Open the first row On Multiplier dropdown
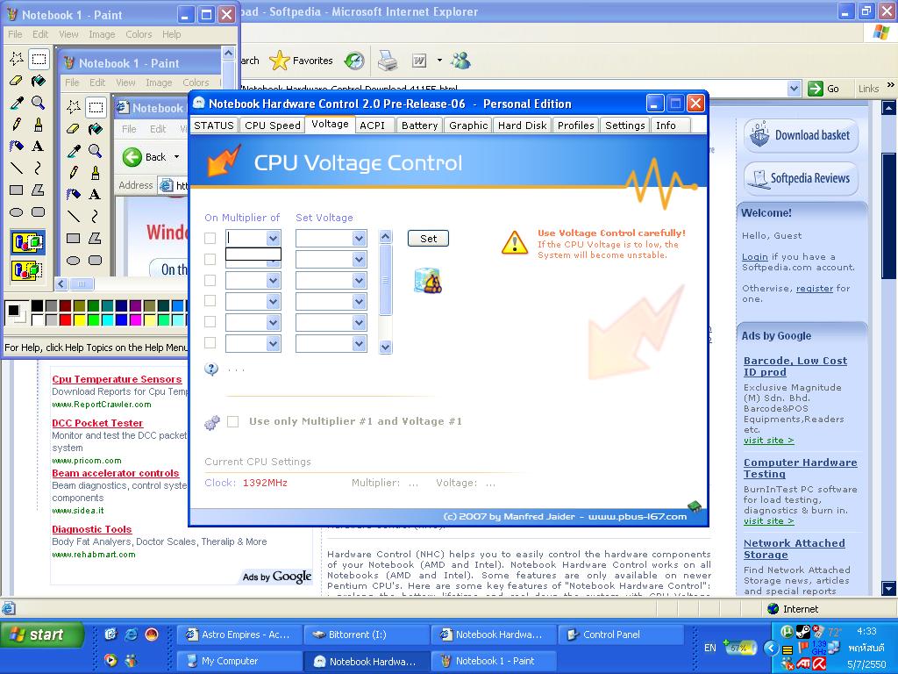The width and height of the screenshot is (898, 674). click(x=274, y=238)
